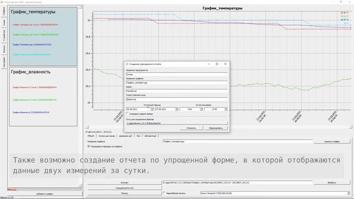Switch to the Общие tab below chart
The height and width of the screenshot is (199, 354).
(91, 136)
